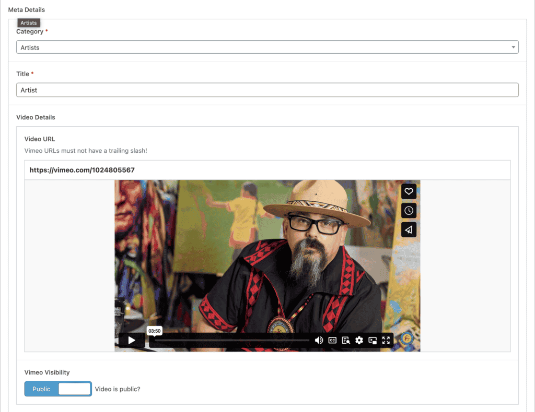This screenshot has height=412, width=535.
Task: Toggle the Vimeo Visibility Public switch
Action: pos(58,389)
